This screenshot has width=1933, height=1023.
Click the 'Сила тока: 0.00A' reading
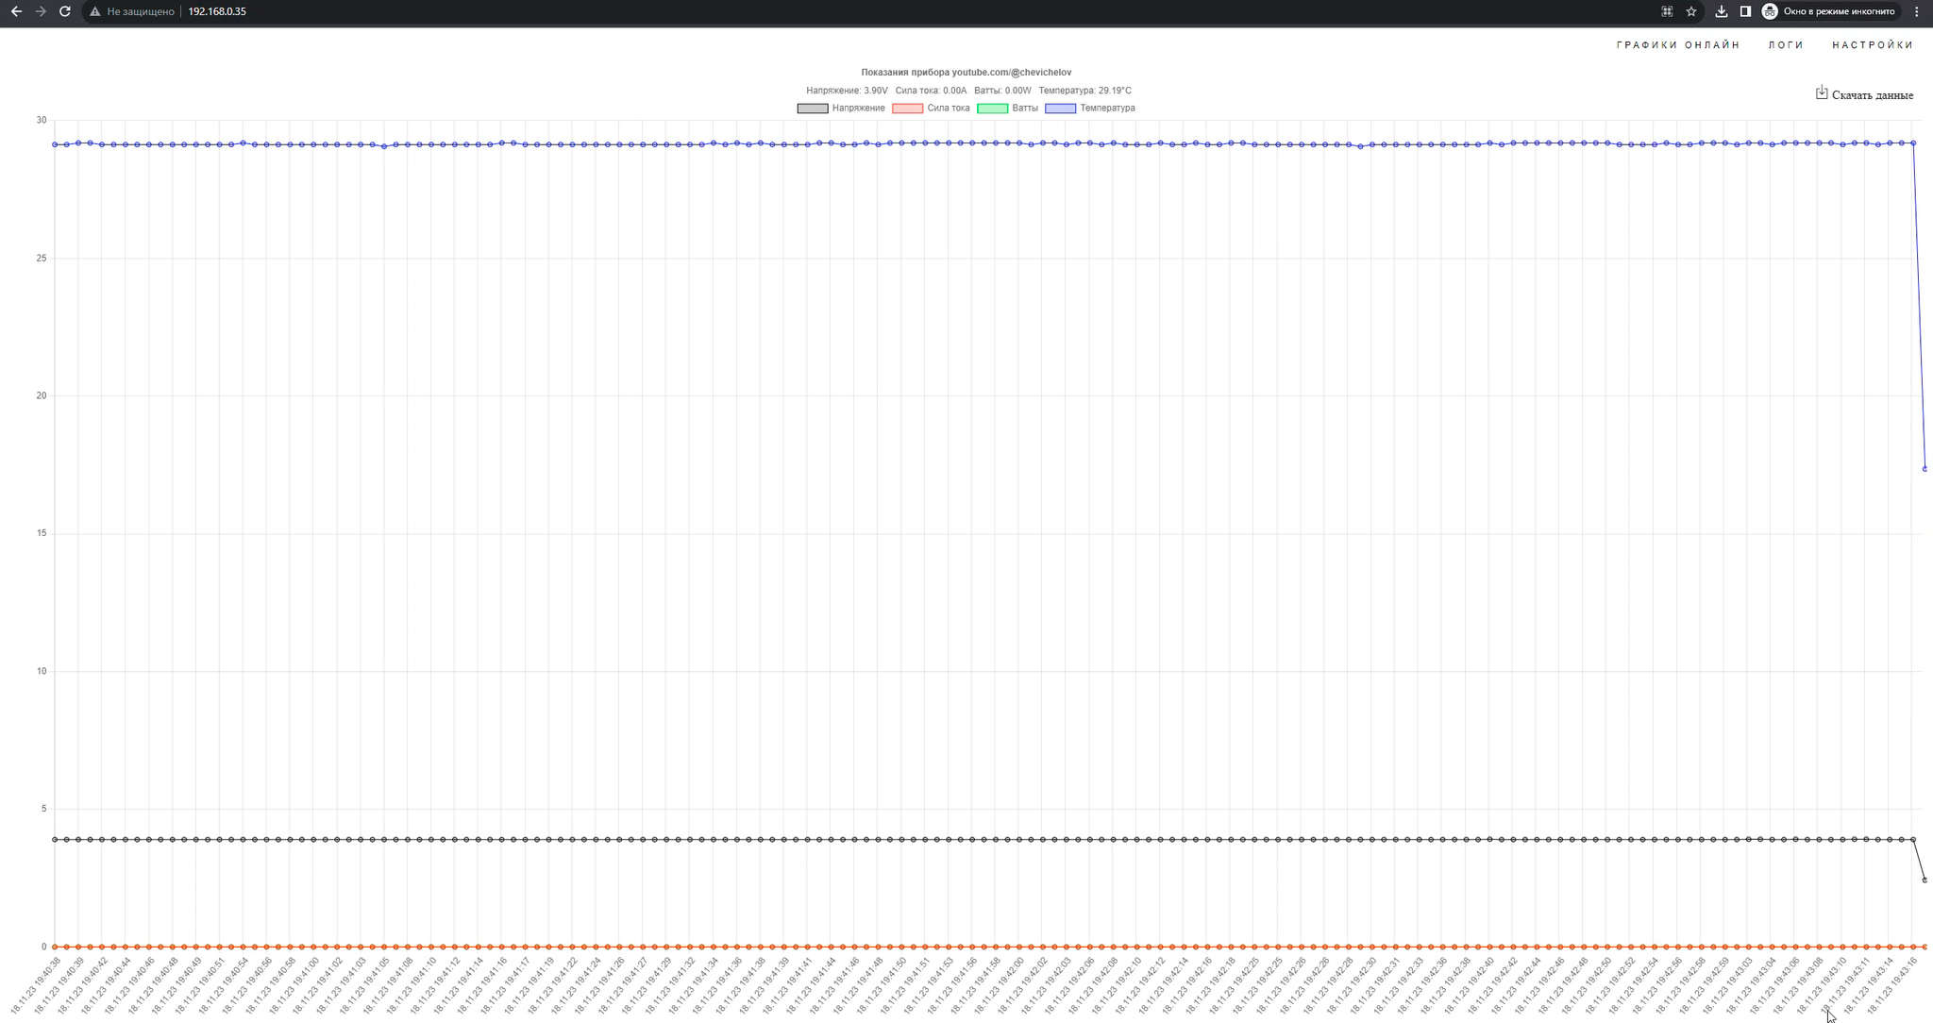tap(931, 91)
